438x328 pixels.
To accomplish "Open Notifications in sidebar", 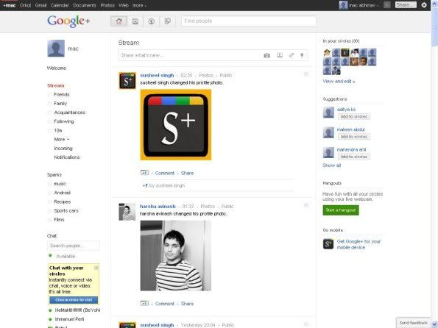I will [67, 157].
